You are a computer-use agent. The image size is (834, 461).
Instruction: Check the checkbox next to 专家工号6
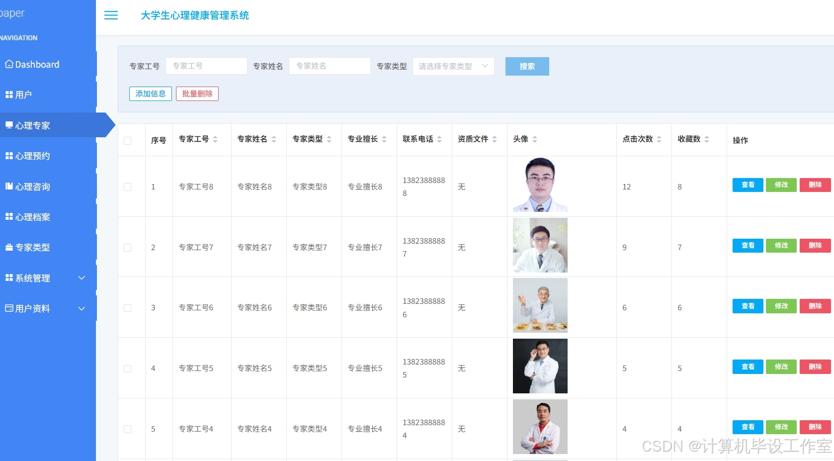click(128, 307)
